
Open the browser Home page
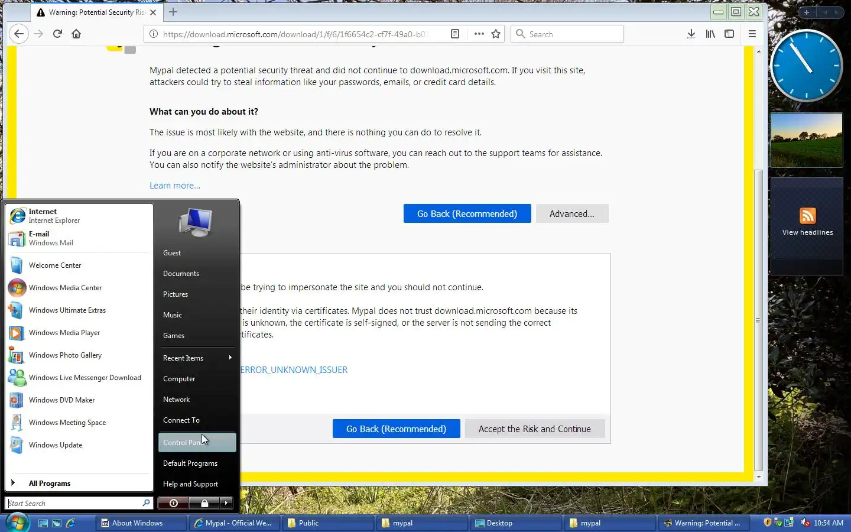tap(76, 34)
